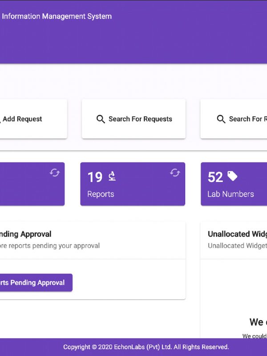Image resolution: width=267 pixels, height=356 pixels.
Task: Click the EchonLabs copyright footer text
Action: click(146, 347)
